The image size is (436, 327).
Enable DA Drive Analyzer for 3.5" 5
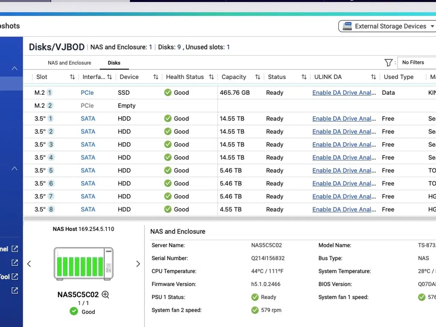344,170
